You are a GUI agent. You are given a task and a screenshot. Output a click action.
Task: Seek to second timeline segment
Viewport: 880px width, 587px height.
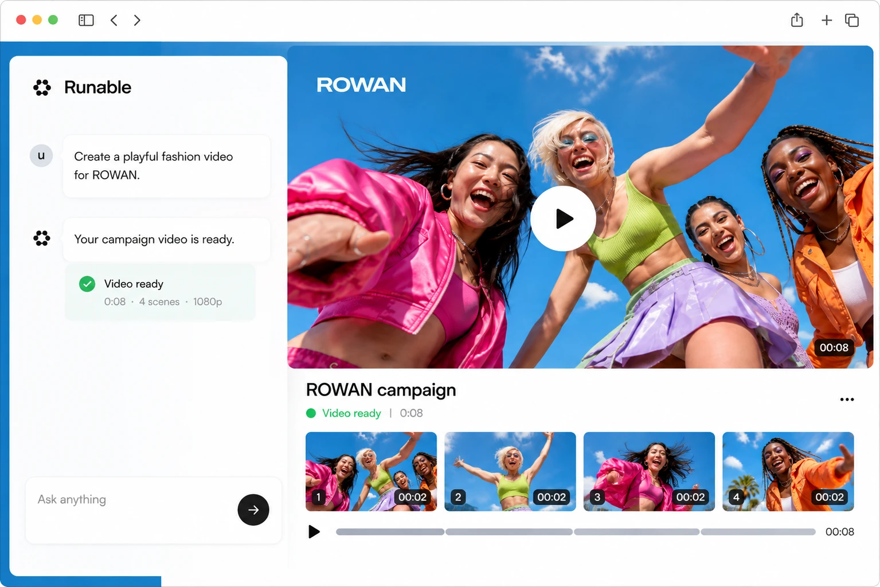(509, 532)
